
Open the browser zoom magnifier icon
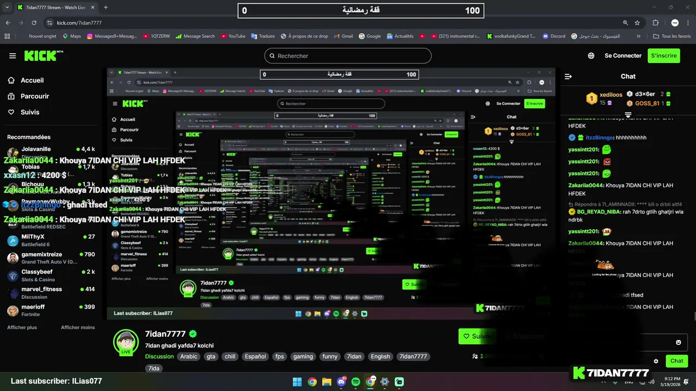(x=625, y=23)
